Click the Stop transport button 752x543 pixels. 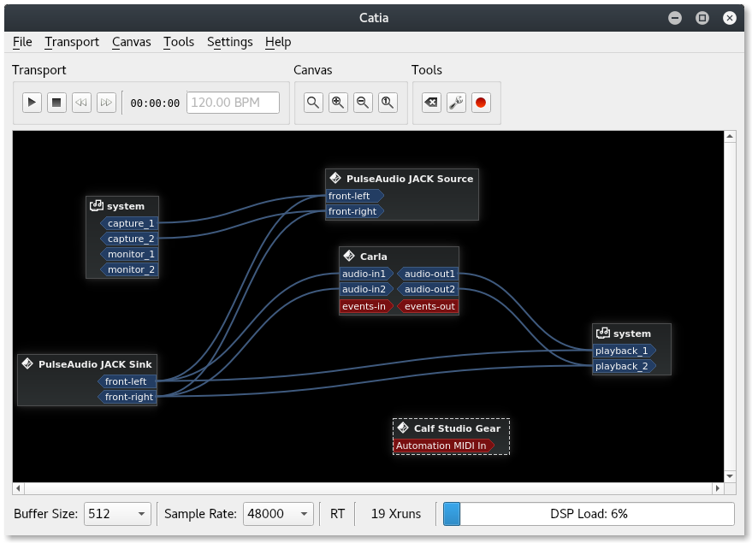pos(56,102)
